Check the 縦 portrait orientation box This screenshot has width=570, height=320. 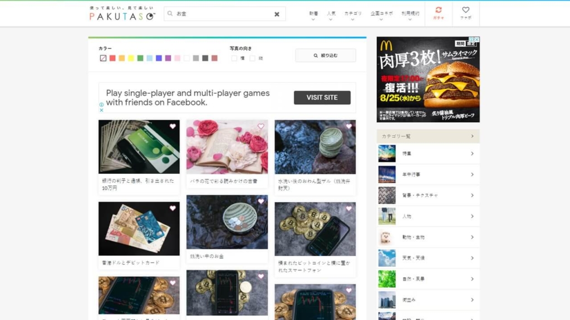[252, 58]
